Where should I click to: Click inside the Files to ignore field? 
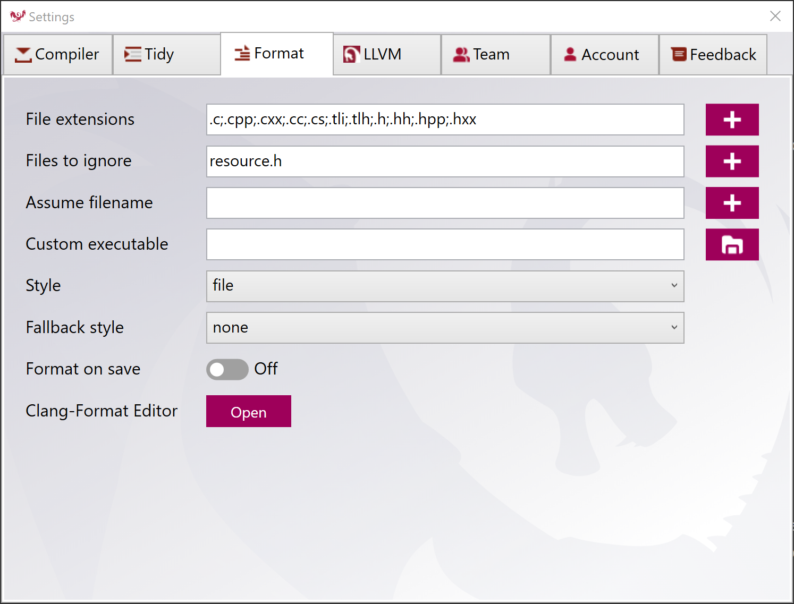click(x=445, y=161)
